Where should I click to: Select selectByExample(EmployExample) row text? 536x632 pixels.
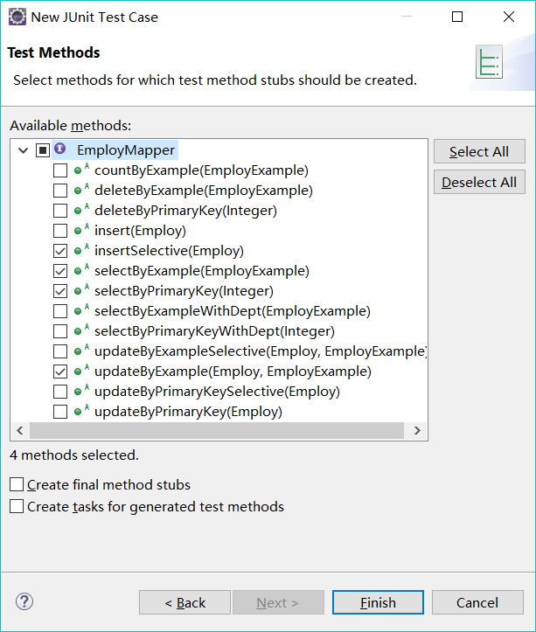[x=202, y=271]
